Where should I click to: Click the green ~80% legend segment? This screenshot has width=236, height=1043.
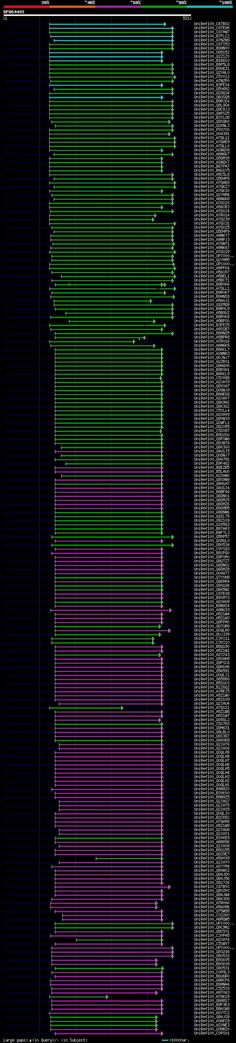pyautogui.click(x=164, y=7)
